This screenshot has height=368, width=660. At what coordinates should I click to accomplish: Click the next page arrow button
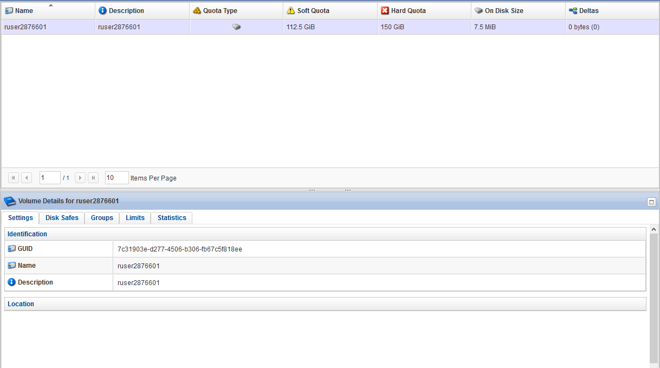pyautogui.click(x=80, y=177)
